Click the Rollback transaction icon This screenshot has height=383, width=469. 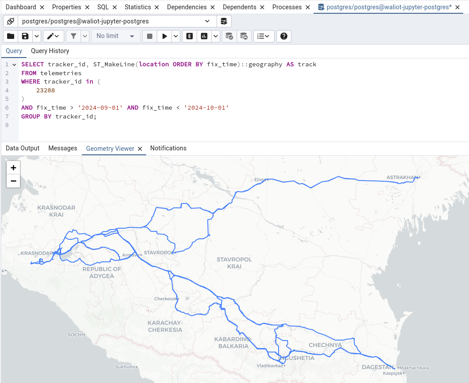coord(244,36)
